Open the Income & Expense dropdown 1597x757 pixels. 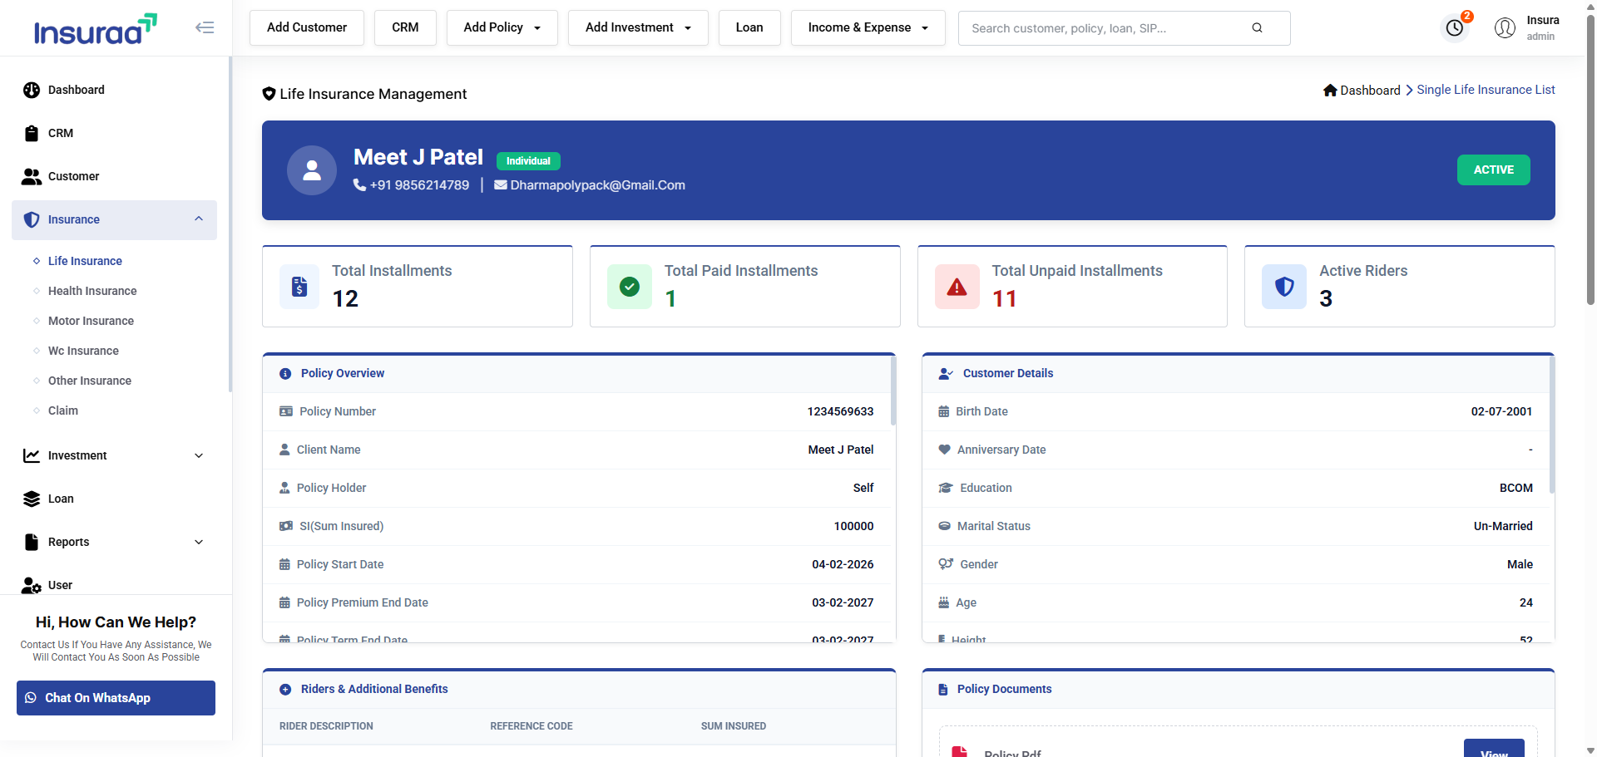[x=868, y=27]
